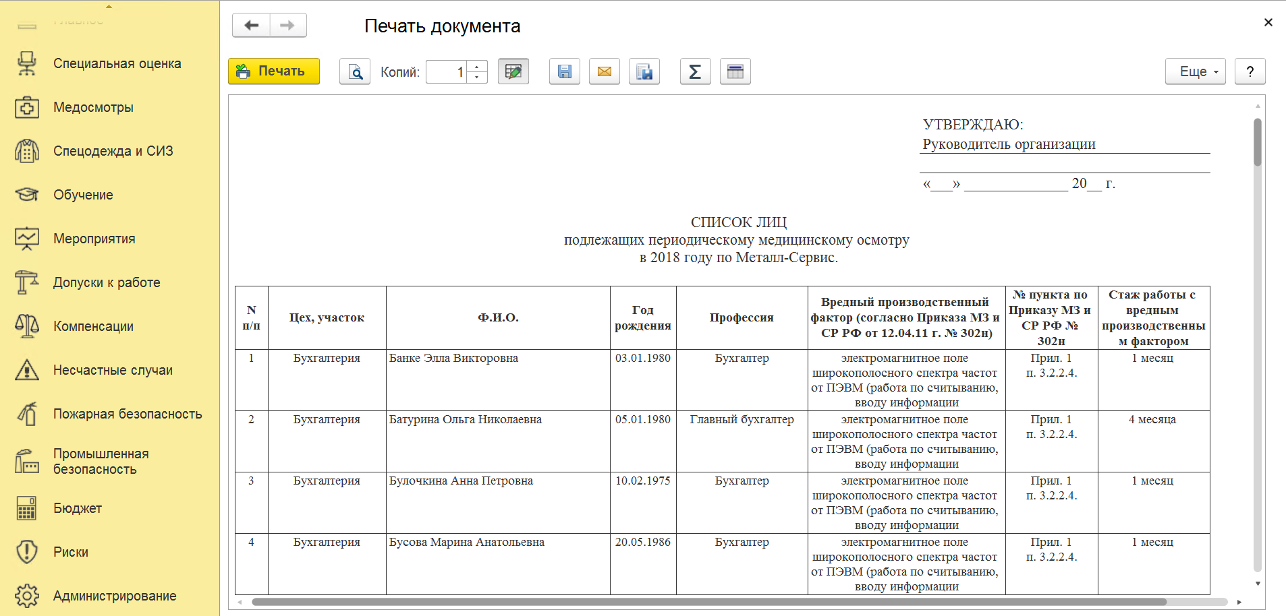Click the save-to-file icon next to envelope
The width and height of the screenshot is (1286, 616).
(644, 71)
